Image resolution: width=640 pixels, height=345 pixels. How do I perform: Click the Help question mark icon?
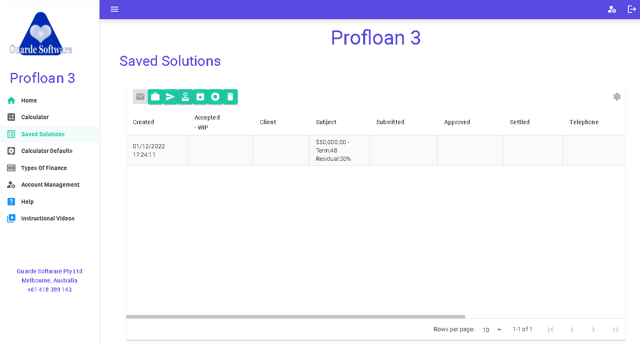click(11, 202)
